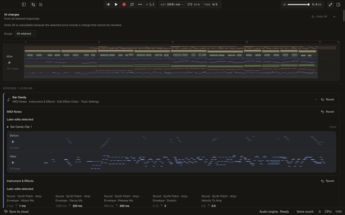Click the Undo All button

(319, 17)
